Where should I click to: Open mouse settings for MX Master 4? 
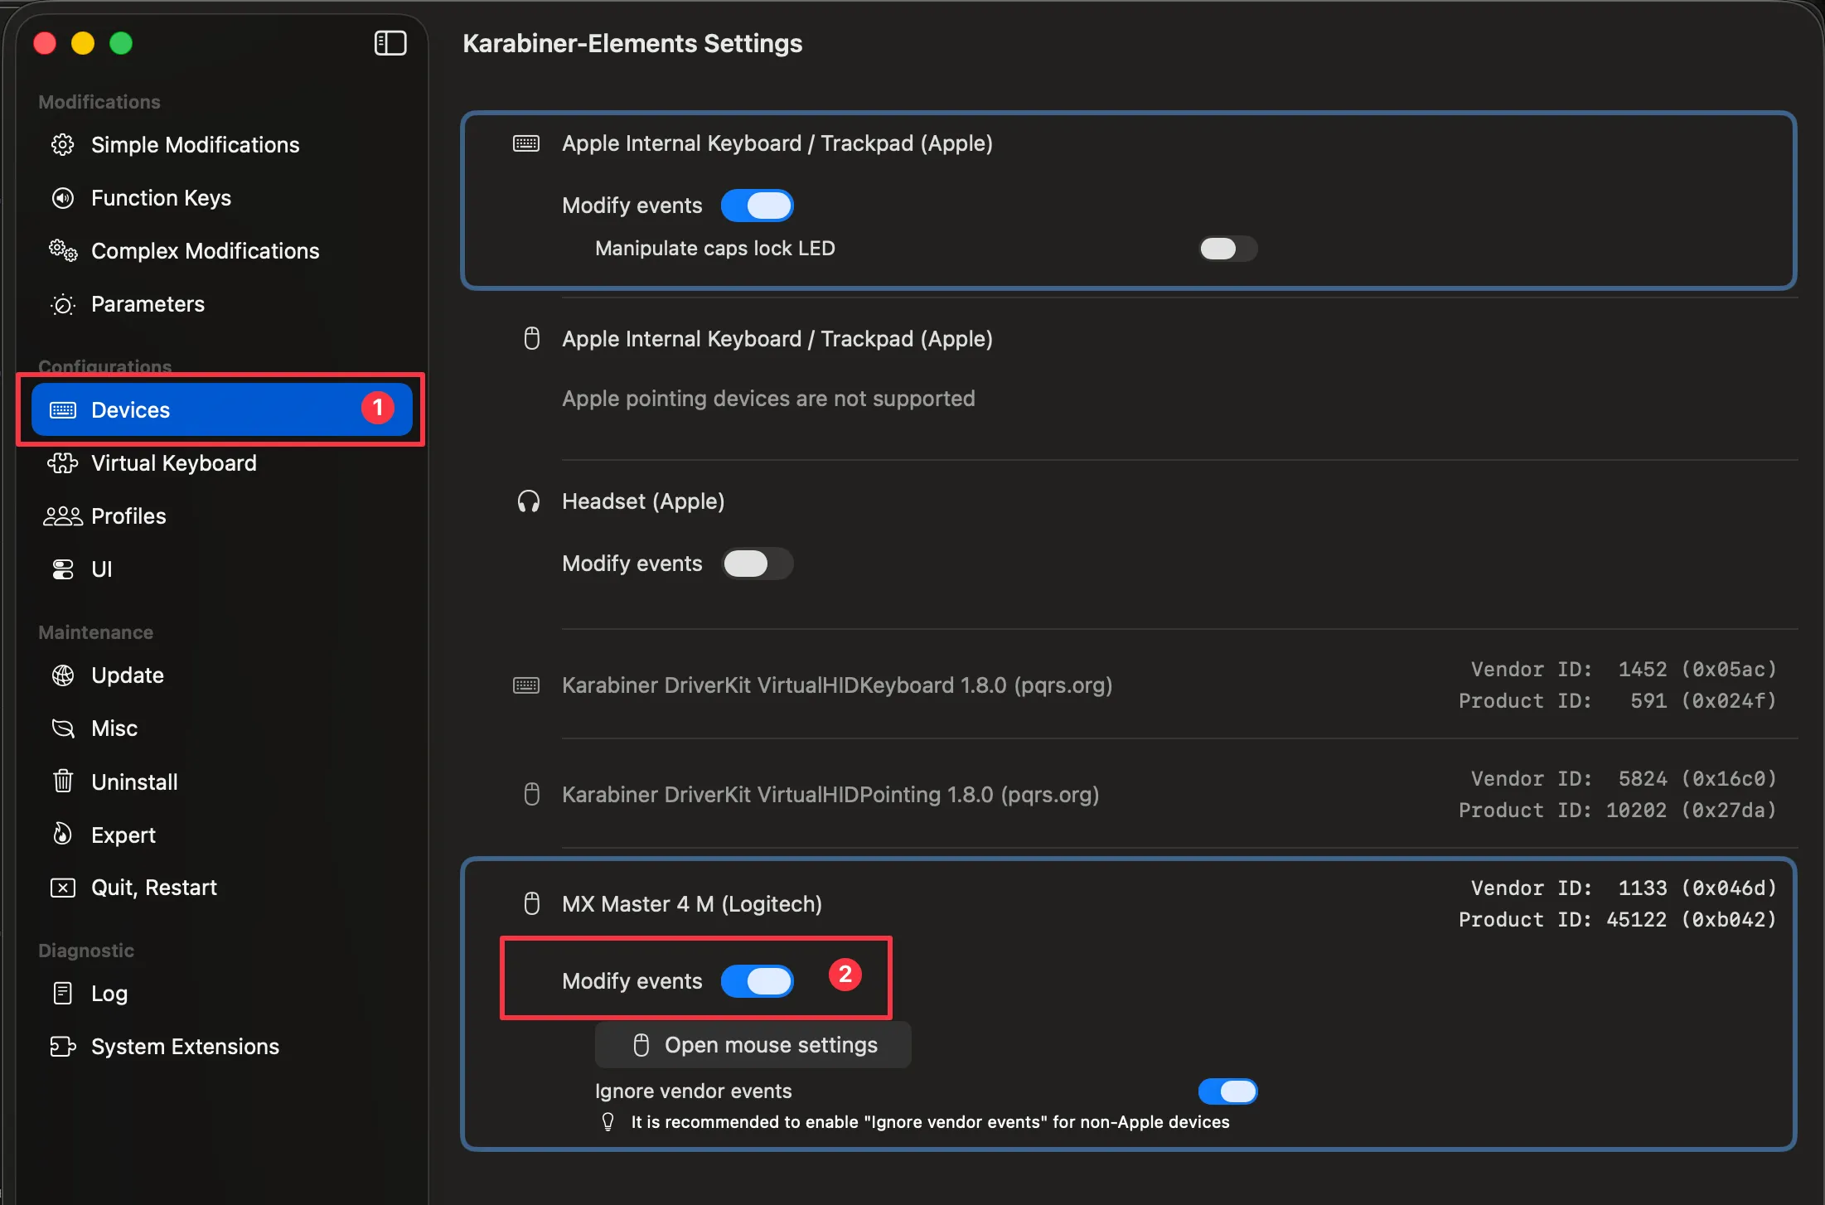(752, 1044)
